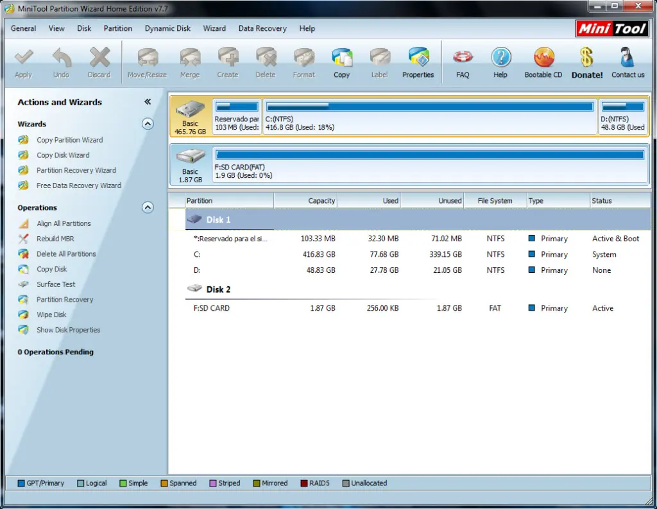Click Show Disk Properties
657x509 pixels.
click(68, 330)
